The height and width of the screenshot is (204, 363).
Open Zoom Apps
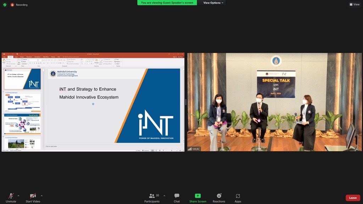238,198
